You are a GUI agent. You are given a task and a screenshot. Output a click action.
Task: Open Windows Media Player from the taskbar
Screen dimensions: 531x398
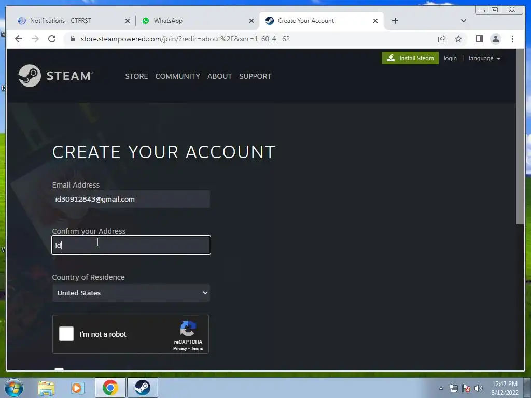coord(77,388)
